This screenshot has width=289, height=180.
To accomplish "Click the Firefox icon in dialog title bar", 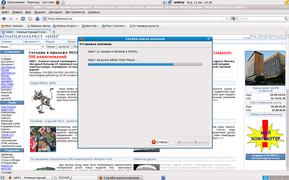I will pos(81,39).
